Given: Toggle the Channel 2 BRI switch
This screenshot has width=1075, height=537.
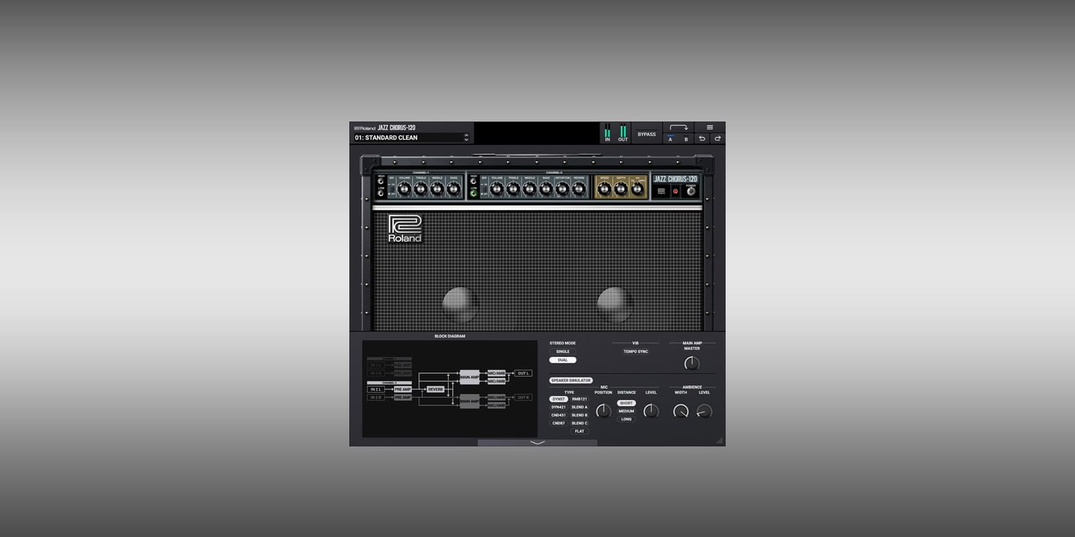Looking at the screenshot, I should [x=484, y=188].
